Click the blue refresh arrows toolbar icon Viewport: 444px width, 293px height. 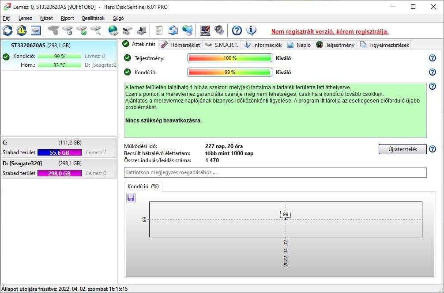point(8,30)
